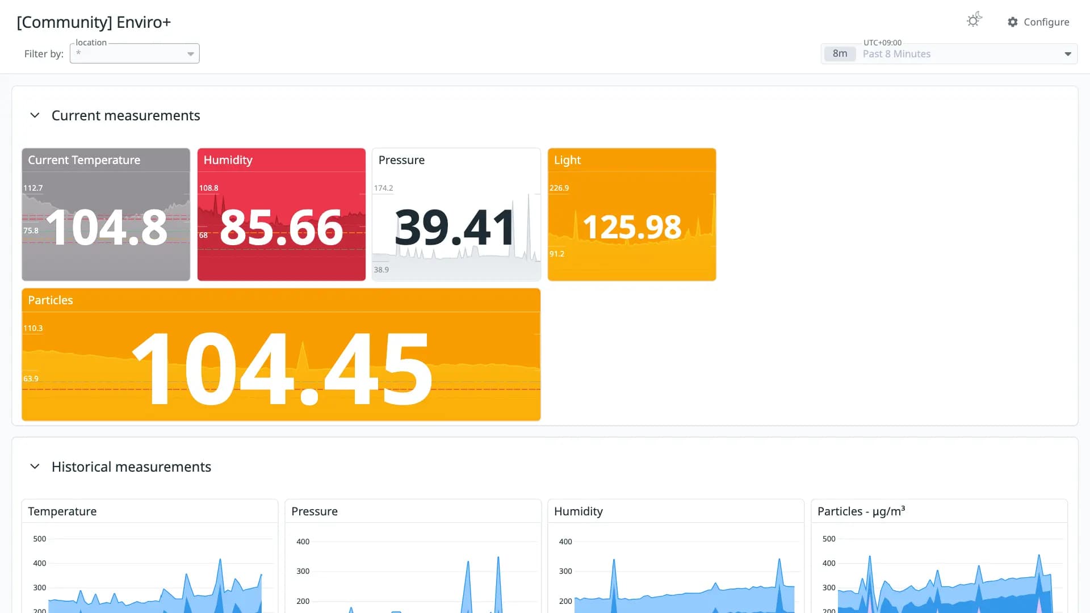
Task: Open the Past 8 Minutes time range dropdown
Action: [x=949, y=54]
